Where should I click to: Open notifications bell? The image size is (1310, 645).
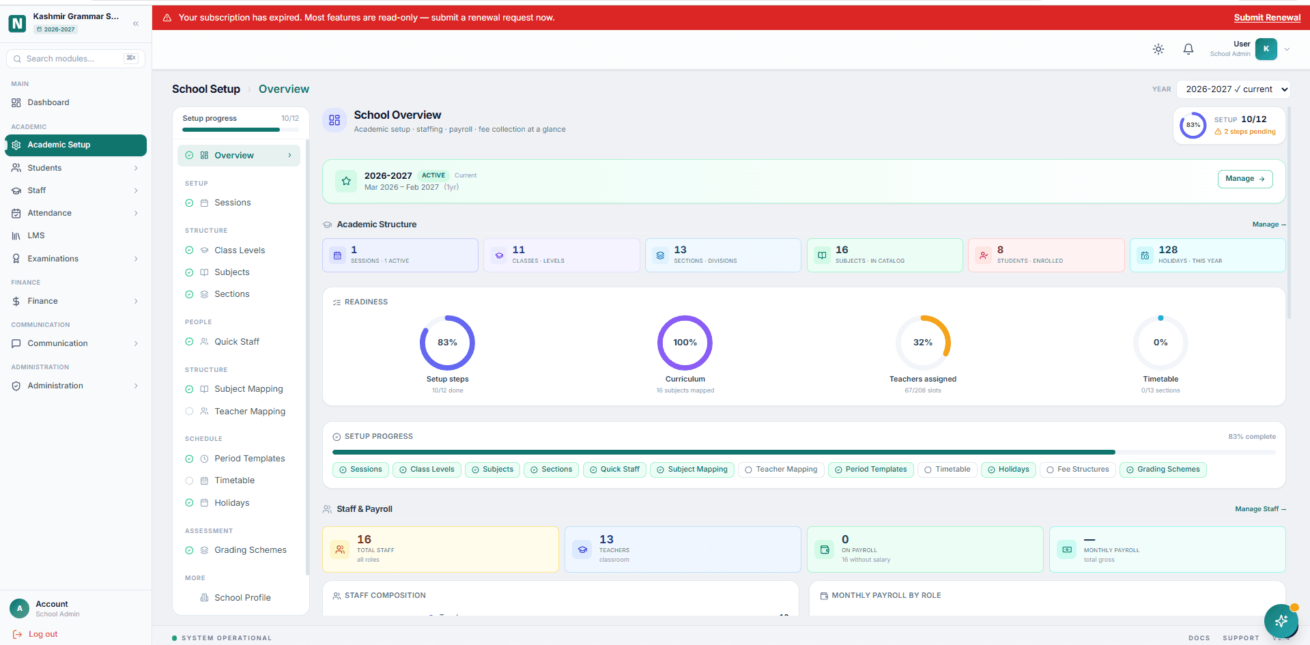1188,49
